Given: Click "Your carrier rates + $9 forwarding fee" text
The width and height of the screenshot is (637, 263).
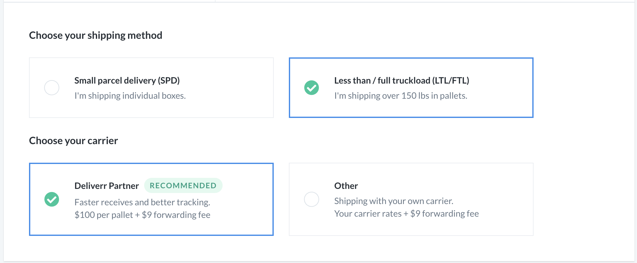Looking at the screenshot, I should coord(406,213).
